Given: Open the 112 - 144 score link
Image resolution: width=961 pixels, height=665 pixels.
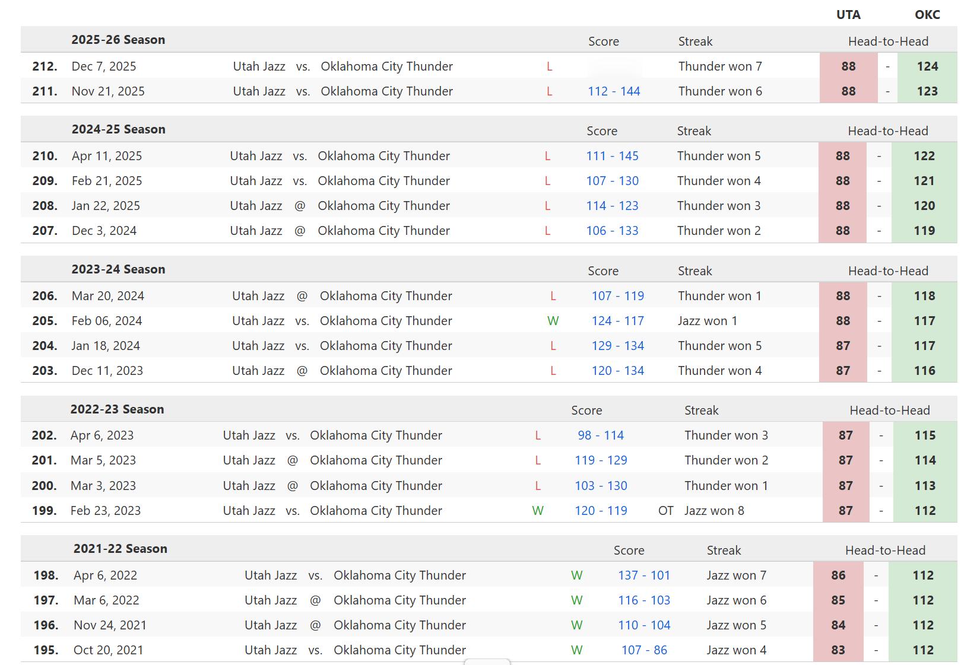Looking at the screenshot, I should (x=614, y=91).
